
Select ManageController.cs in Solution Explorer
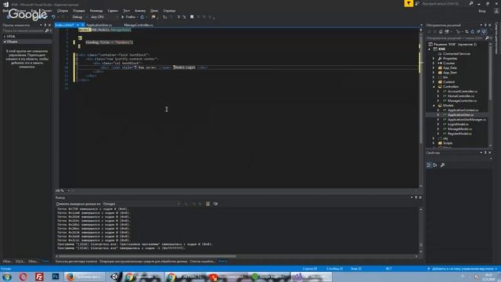pyautogui.click(x=462, y=101)
